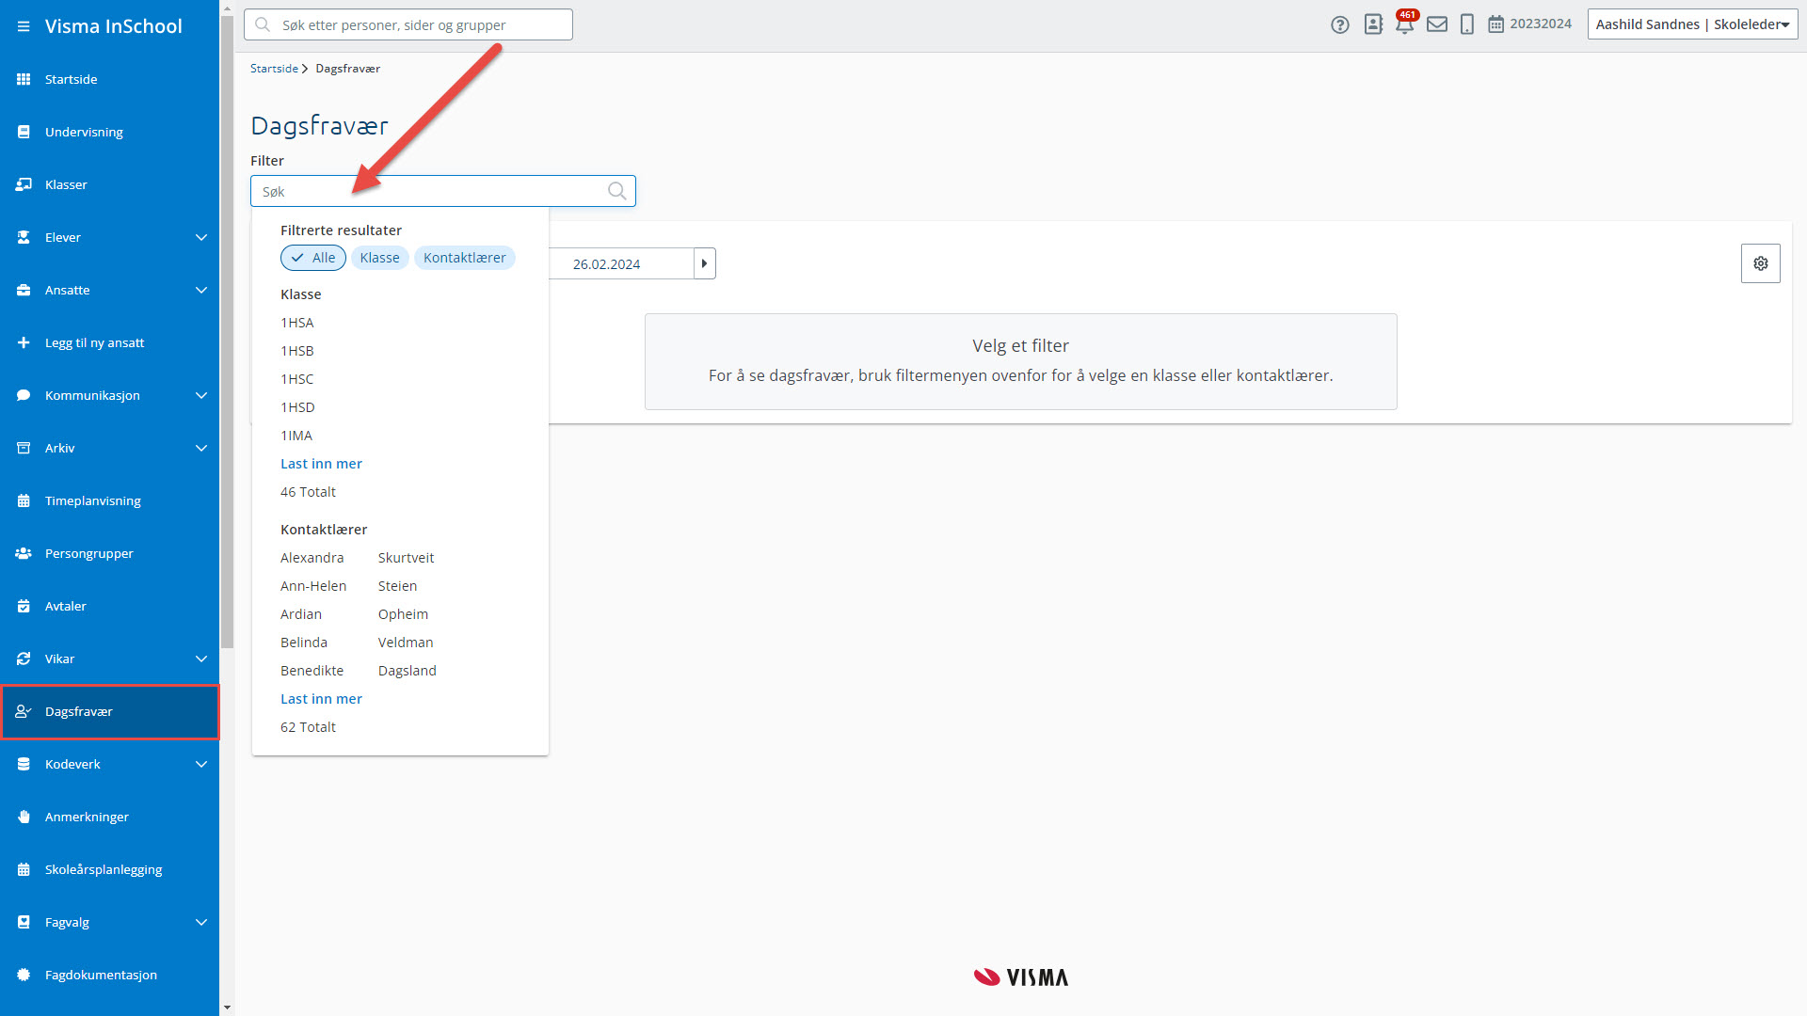This screenshot has height=1016, width=1807.
Task: Expand the Elever submenu chevron
Action: coord(200,237)
